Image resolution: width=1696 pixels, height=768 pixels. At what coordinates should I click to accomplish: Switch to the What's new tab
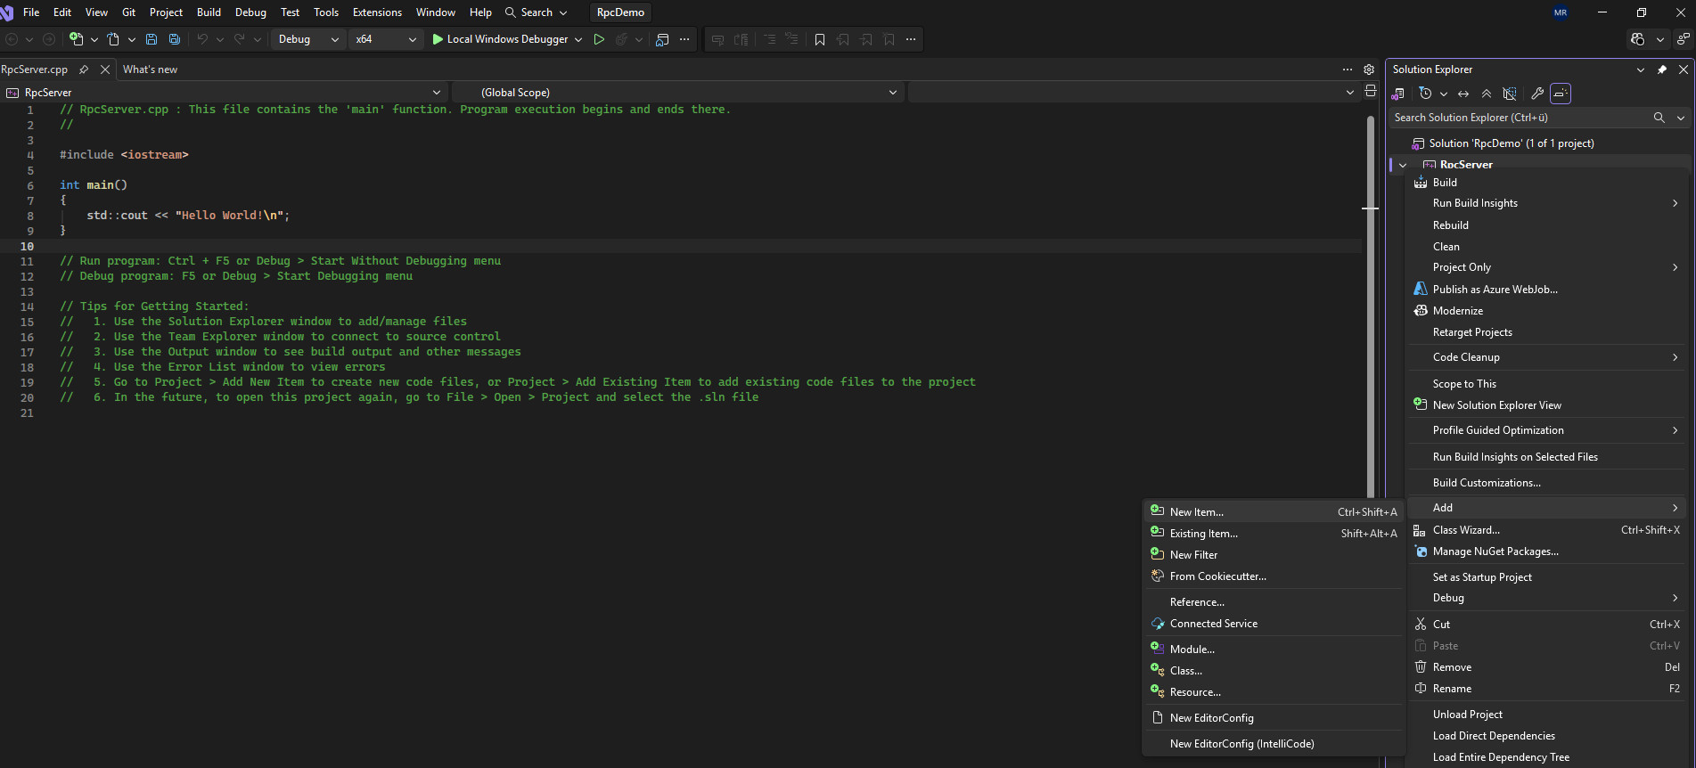click(150, 69)
